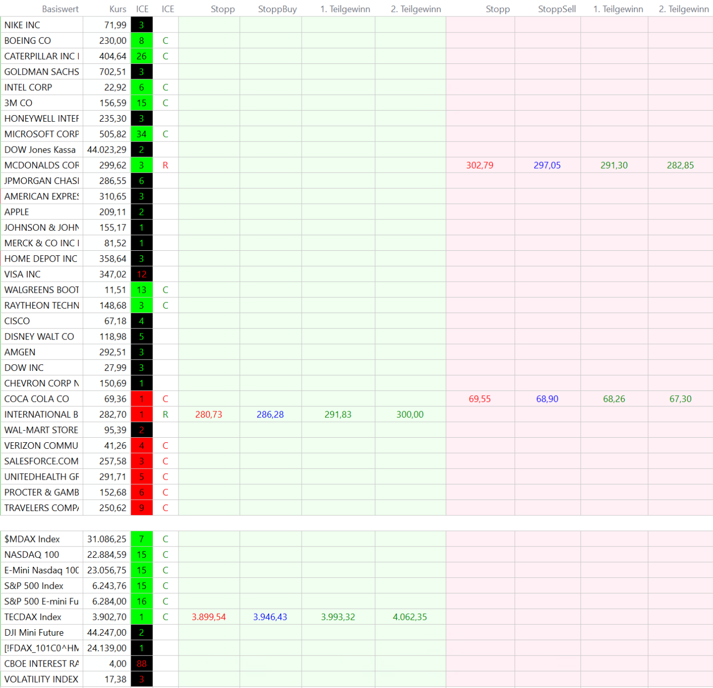Select TECDAX second Teilgewinn value 4.062,35
The image size is (713, 688).
[409, 617]
